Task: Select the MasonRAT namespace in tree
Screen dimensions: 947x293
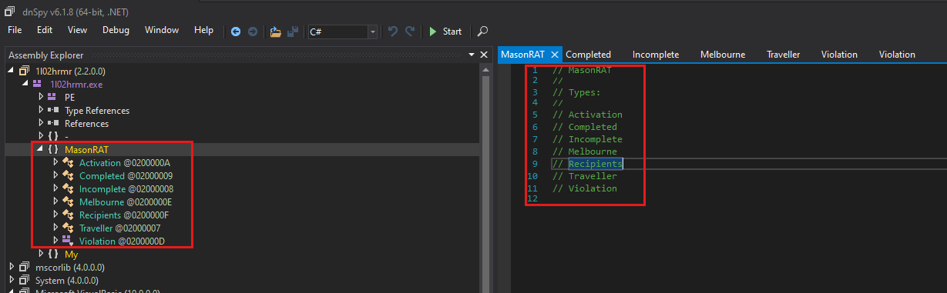Action: (87, 149)
